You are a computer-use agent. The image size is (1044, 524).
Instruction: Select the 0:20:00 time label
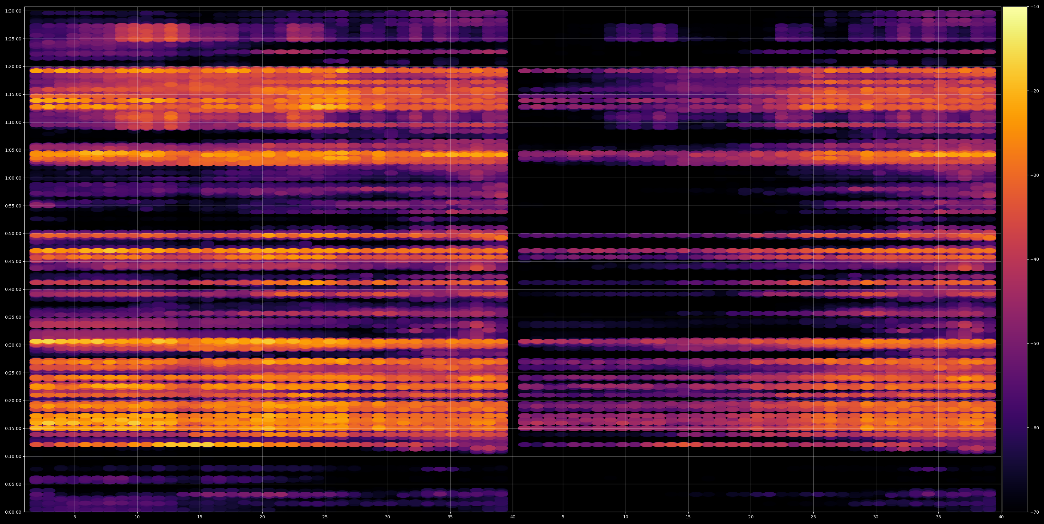[x=13, y=401]
